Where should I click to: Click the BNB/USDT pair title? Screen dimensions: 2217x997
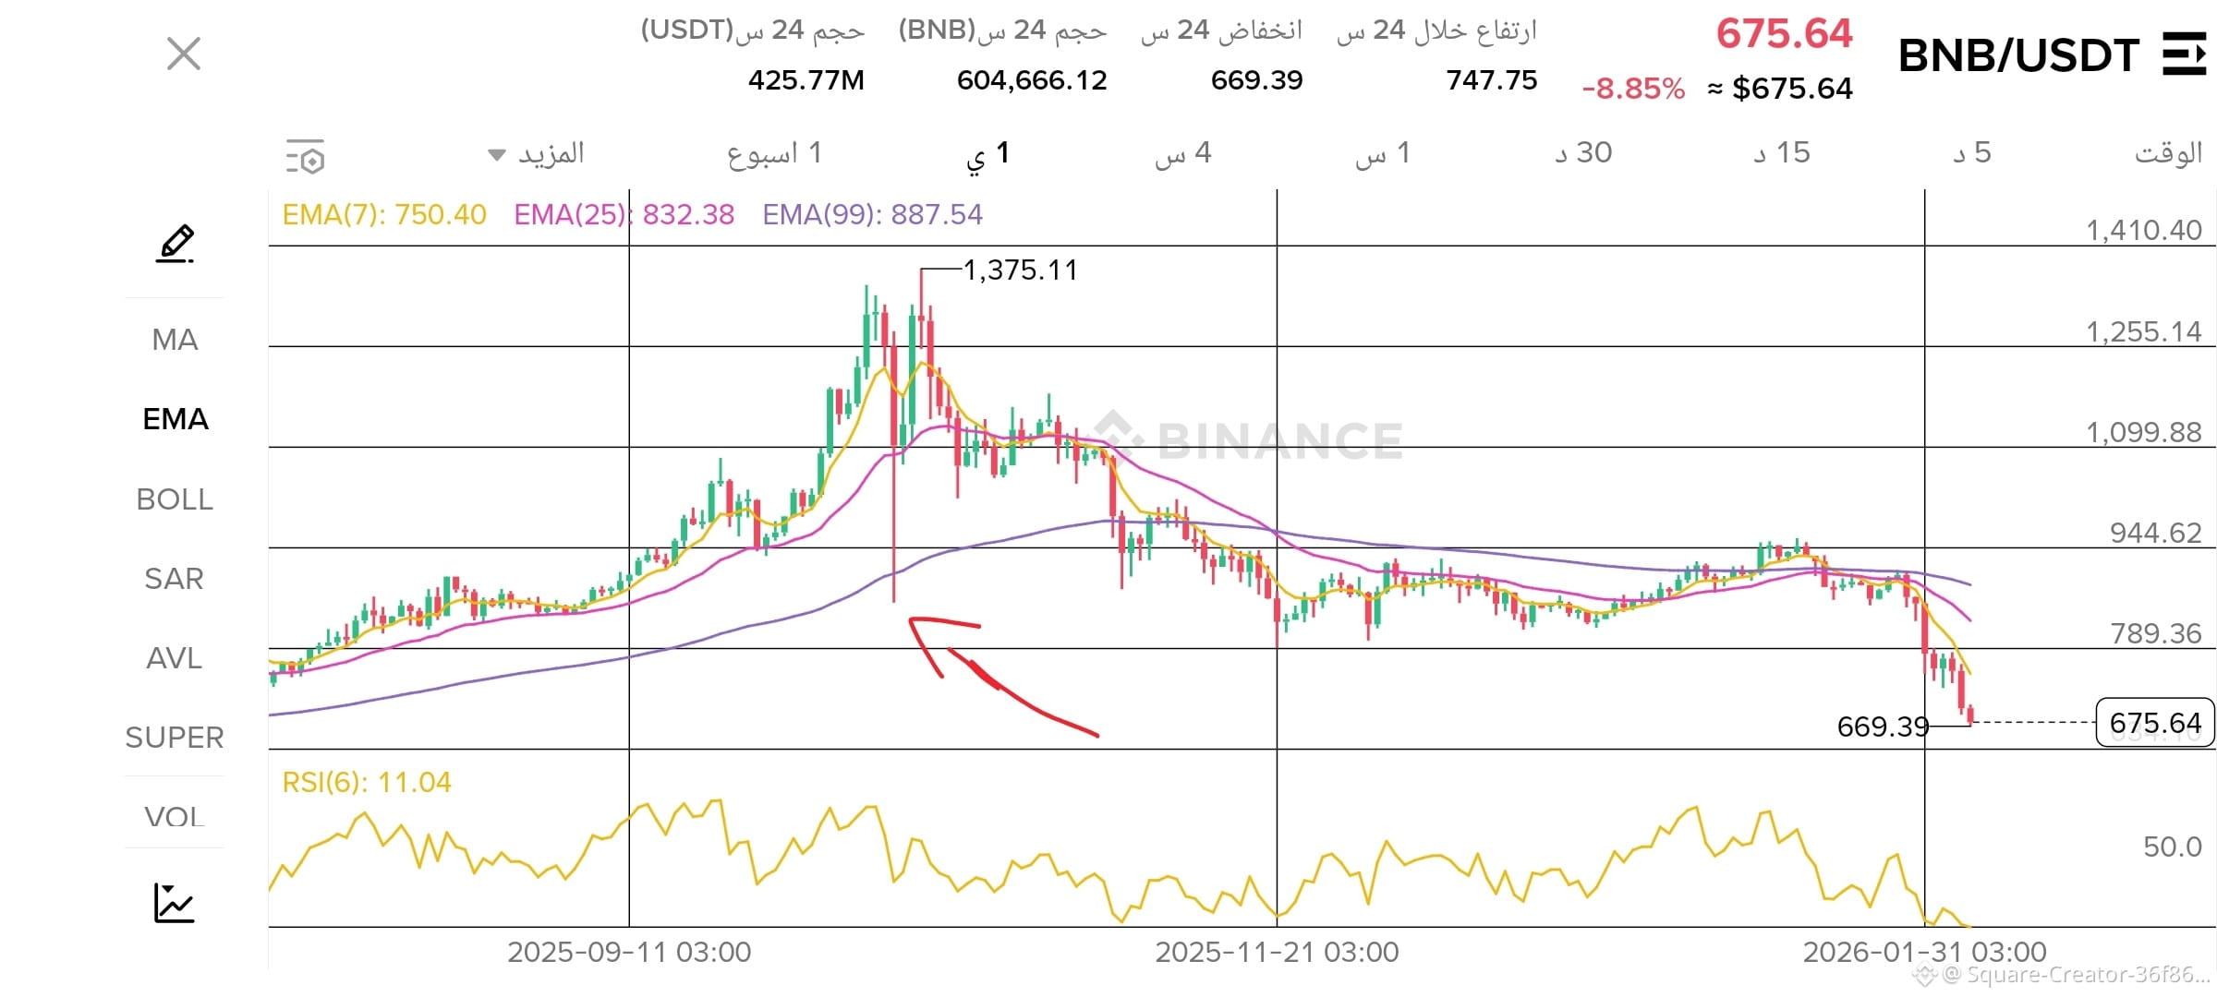(x=2018, y=55)
